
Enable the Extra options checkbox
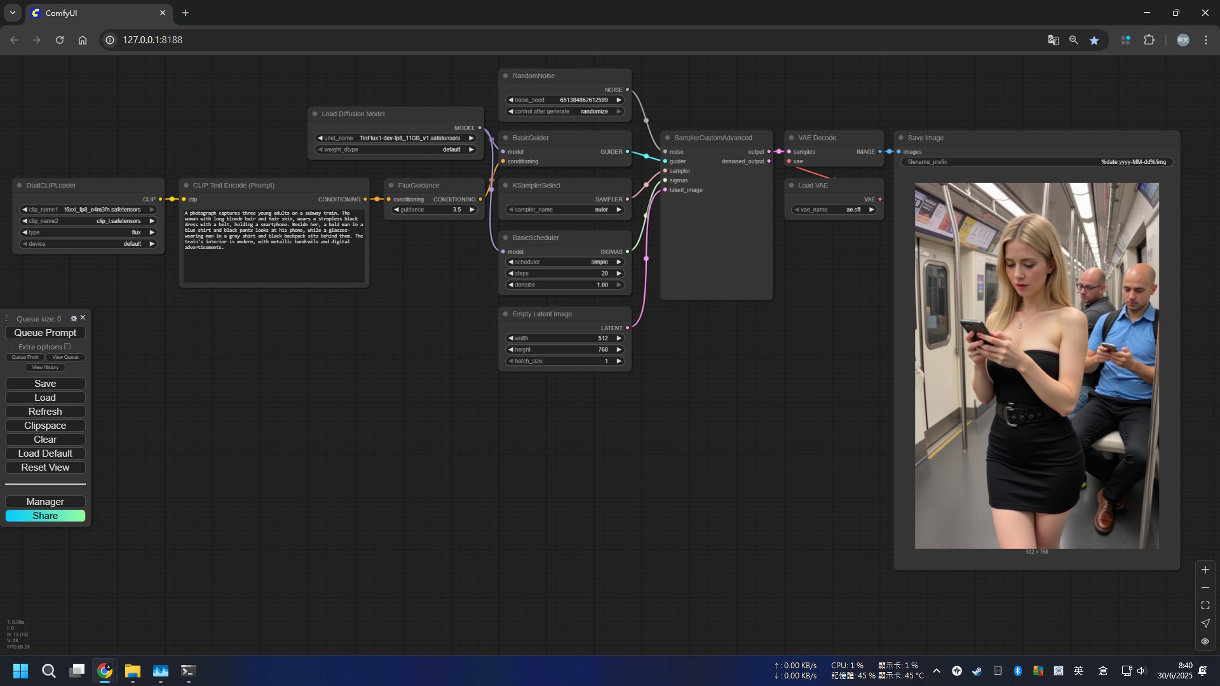(67, 346)
